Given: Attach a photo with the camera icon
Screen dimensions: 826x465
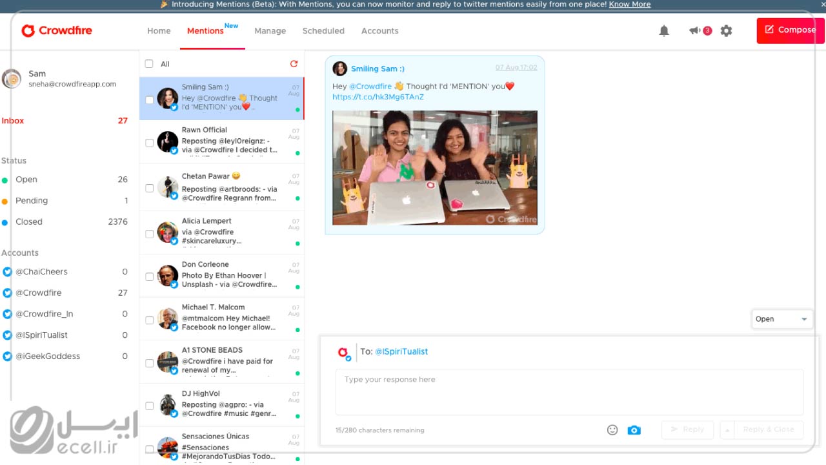Looking at the screenshot, I should tap(634, 430).
